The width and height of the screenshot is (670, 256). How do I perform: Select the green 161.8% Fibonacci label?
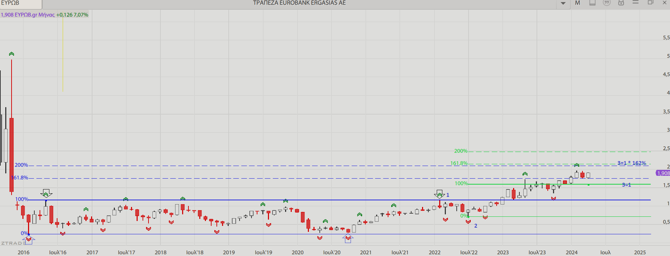(x=459, y=163)
